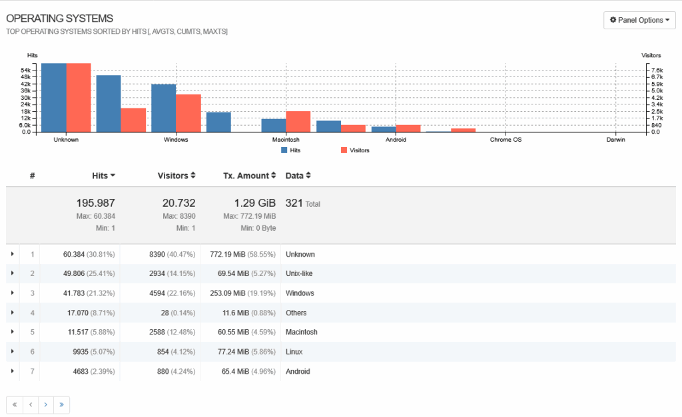Viewport: 682px width, 417px height.
Task: Open the Panel Options dropdown
Action: click(x=639, y=20)
